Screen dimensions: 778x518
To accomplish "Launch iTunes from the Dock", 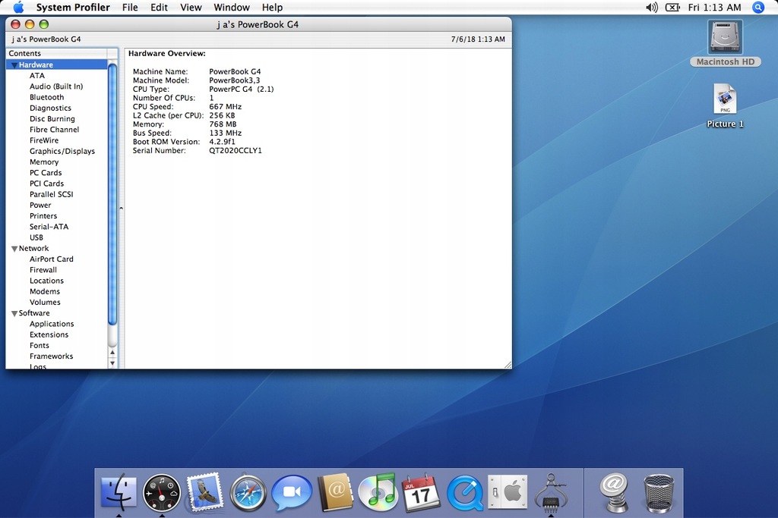I will point(378,491).
